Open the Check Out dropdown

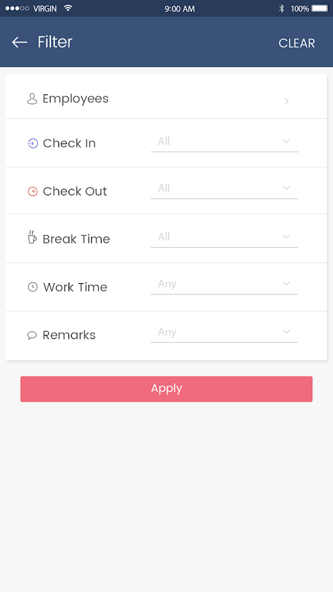224,189
